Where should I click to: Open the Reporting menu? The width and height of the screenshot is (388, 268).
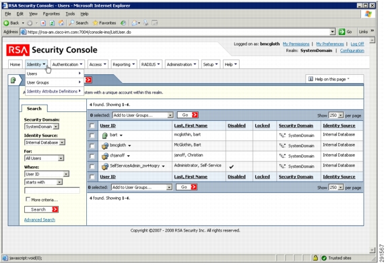tap(124, 64)
